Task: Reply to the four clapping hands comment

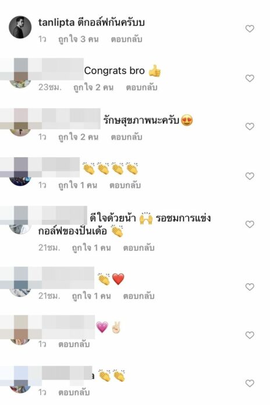Action: coord(125,185)
